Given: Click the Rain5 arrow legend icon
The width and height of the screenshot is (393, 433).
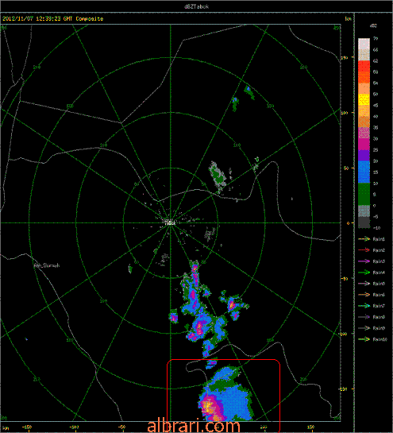Looking at the screenshot, I should 364,284.
